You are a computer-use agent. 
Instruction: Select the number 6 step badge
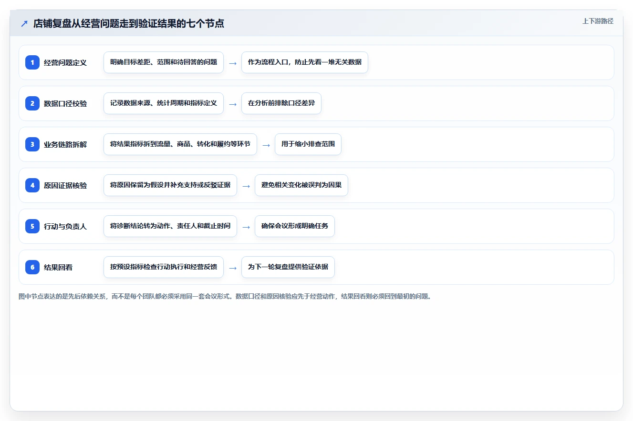pos(32,267)
